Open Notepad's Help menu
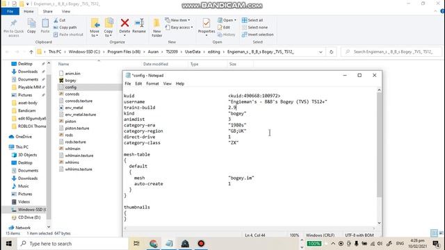The width and height of the screenshot is (445, 250). click(x=180, y=83)
